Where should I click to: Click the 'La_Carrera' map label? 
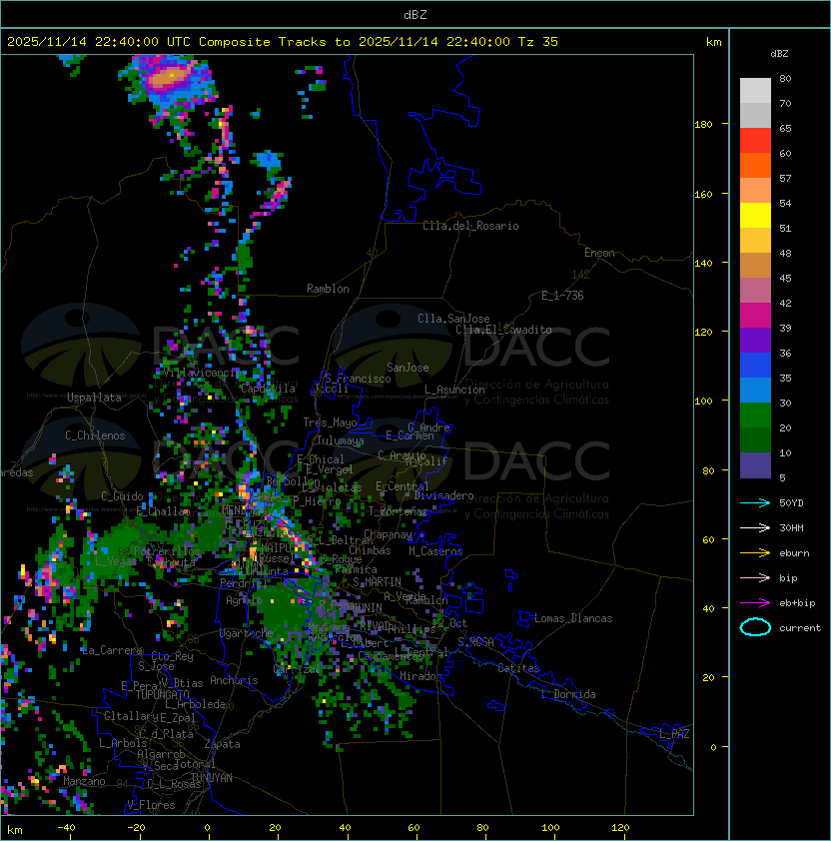(112, 650)
